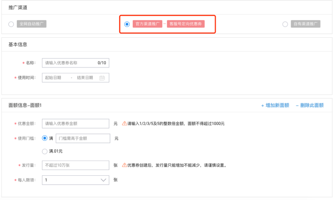333x200 pixels.
Task: Click the 起始日期 start date field
Action: click(53, 78)
